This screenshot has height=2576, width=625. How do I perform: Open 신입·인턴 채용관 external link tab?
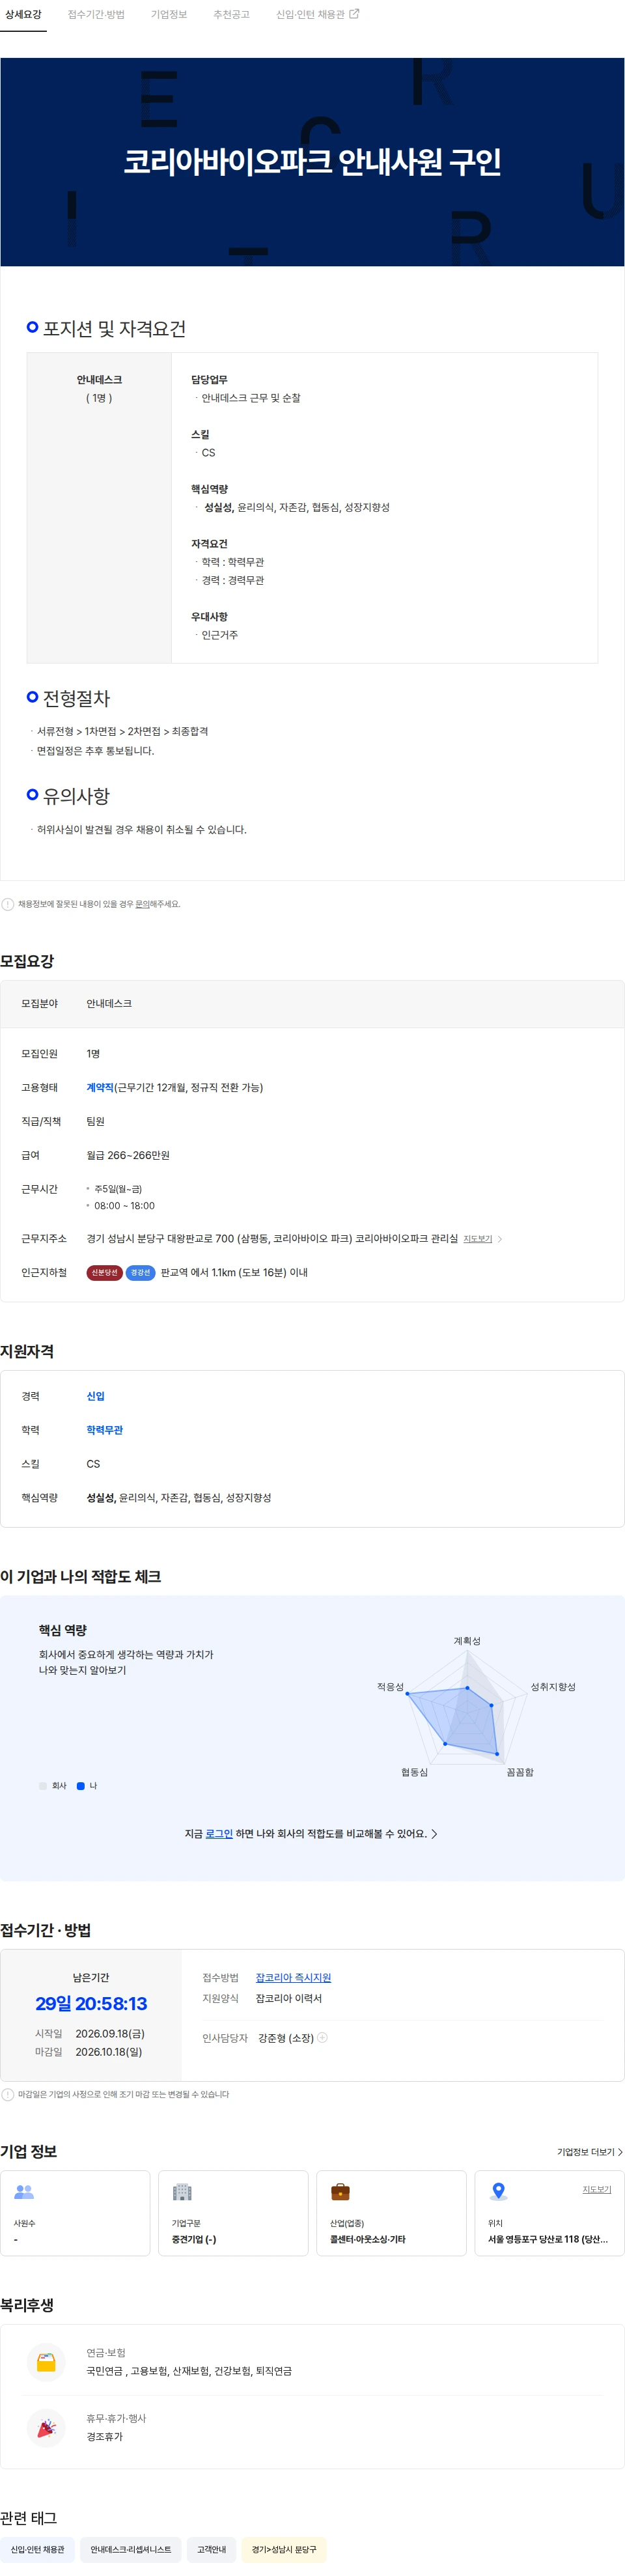pos(317,14)
